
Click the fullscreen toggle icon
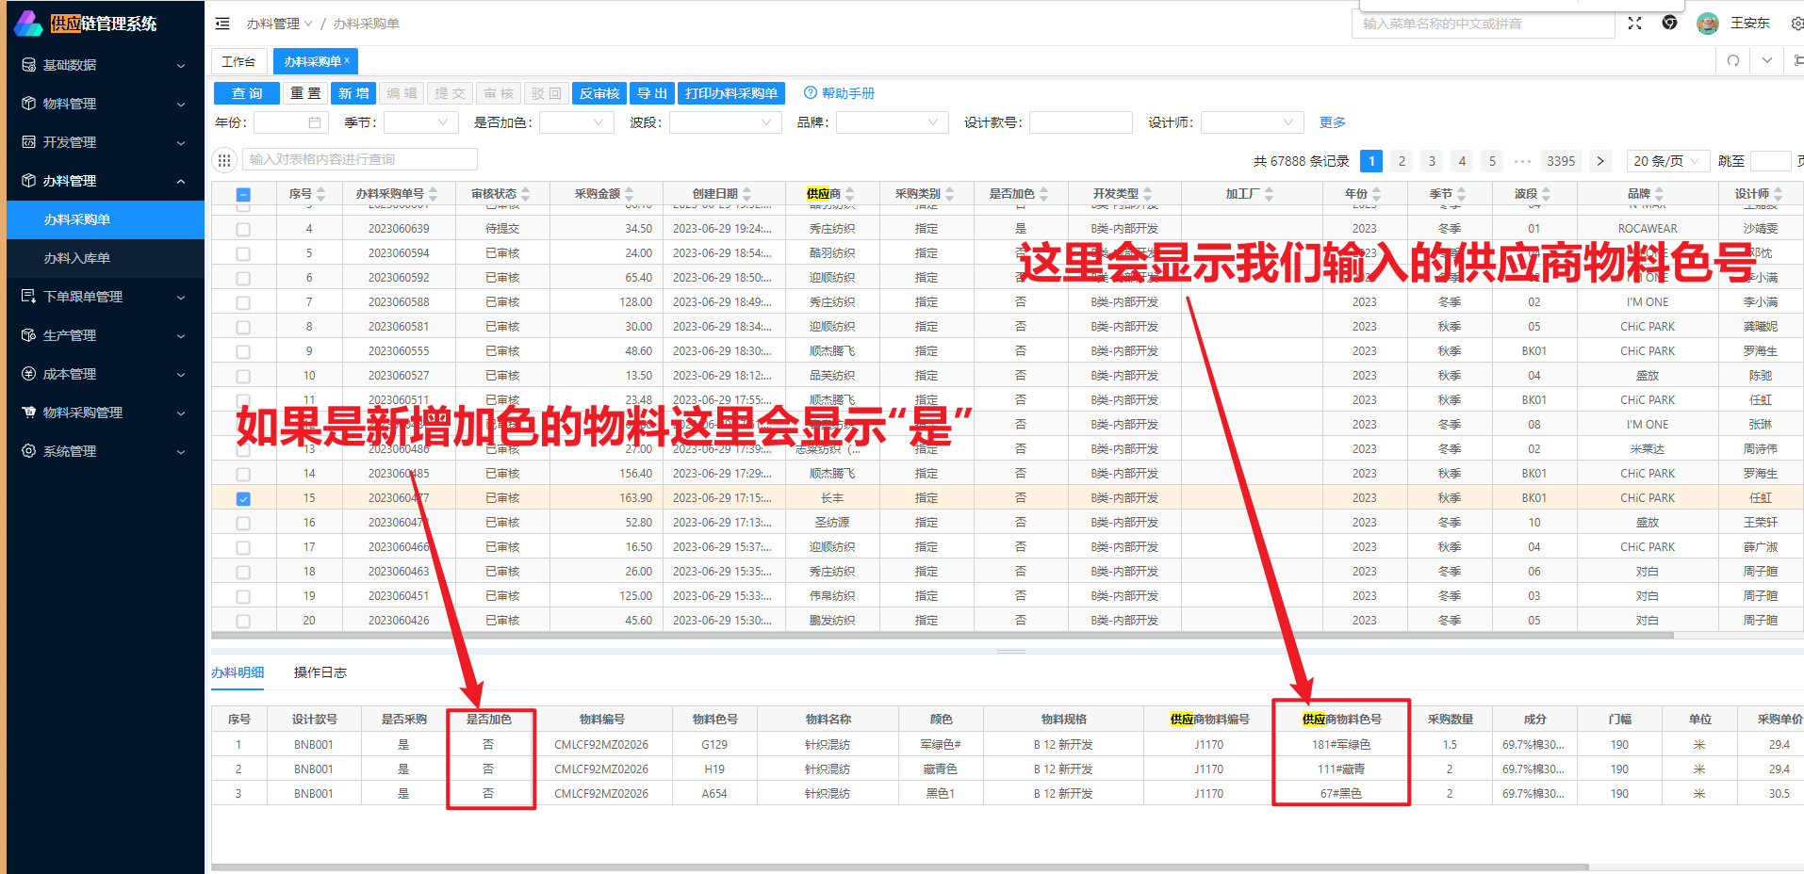pyautogui.click(x=1634, y=24)
